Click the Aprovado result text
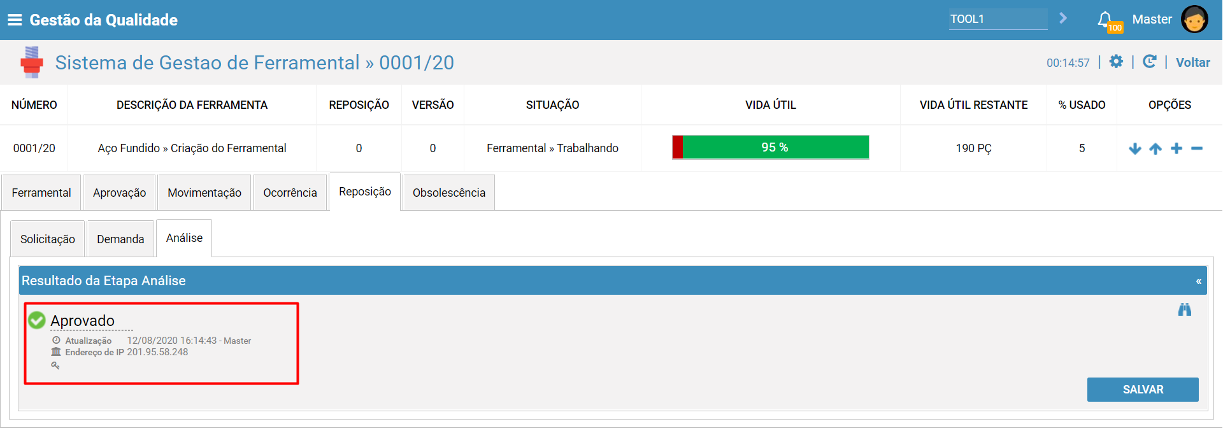 83,321
